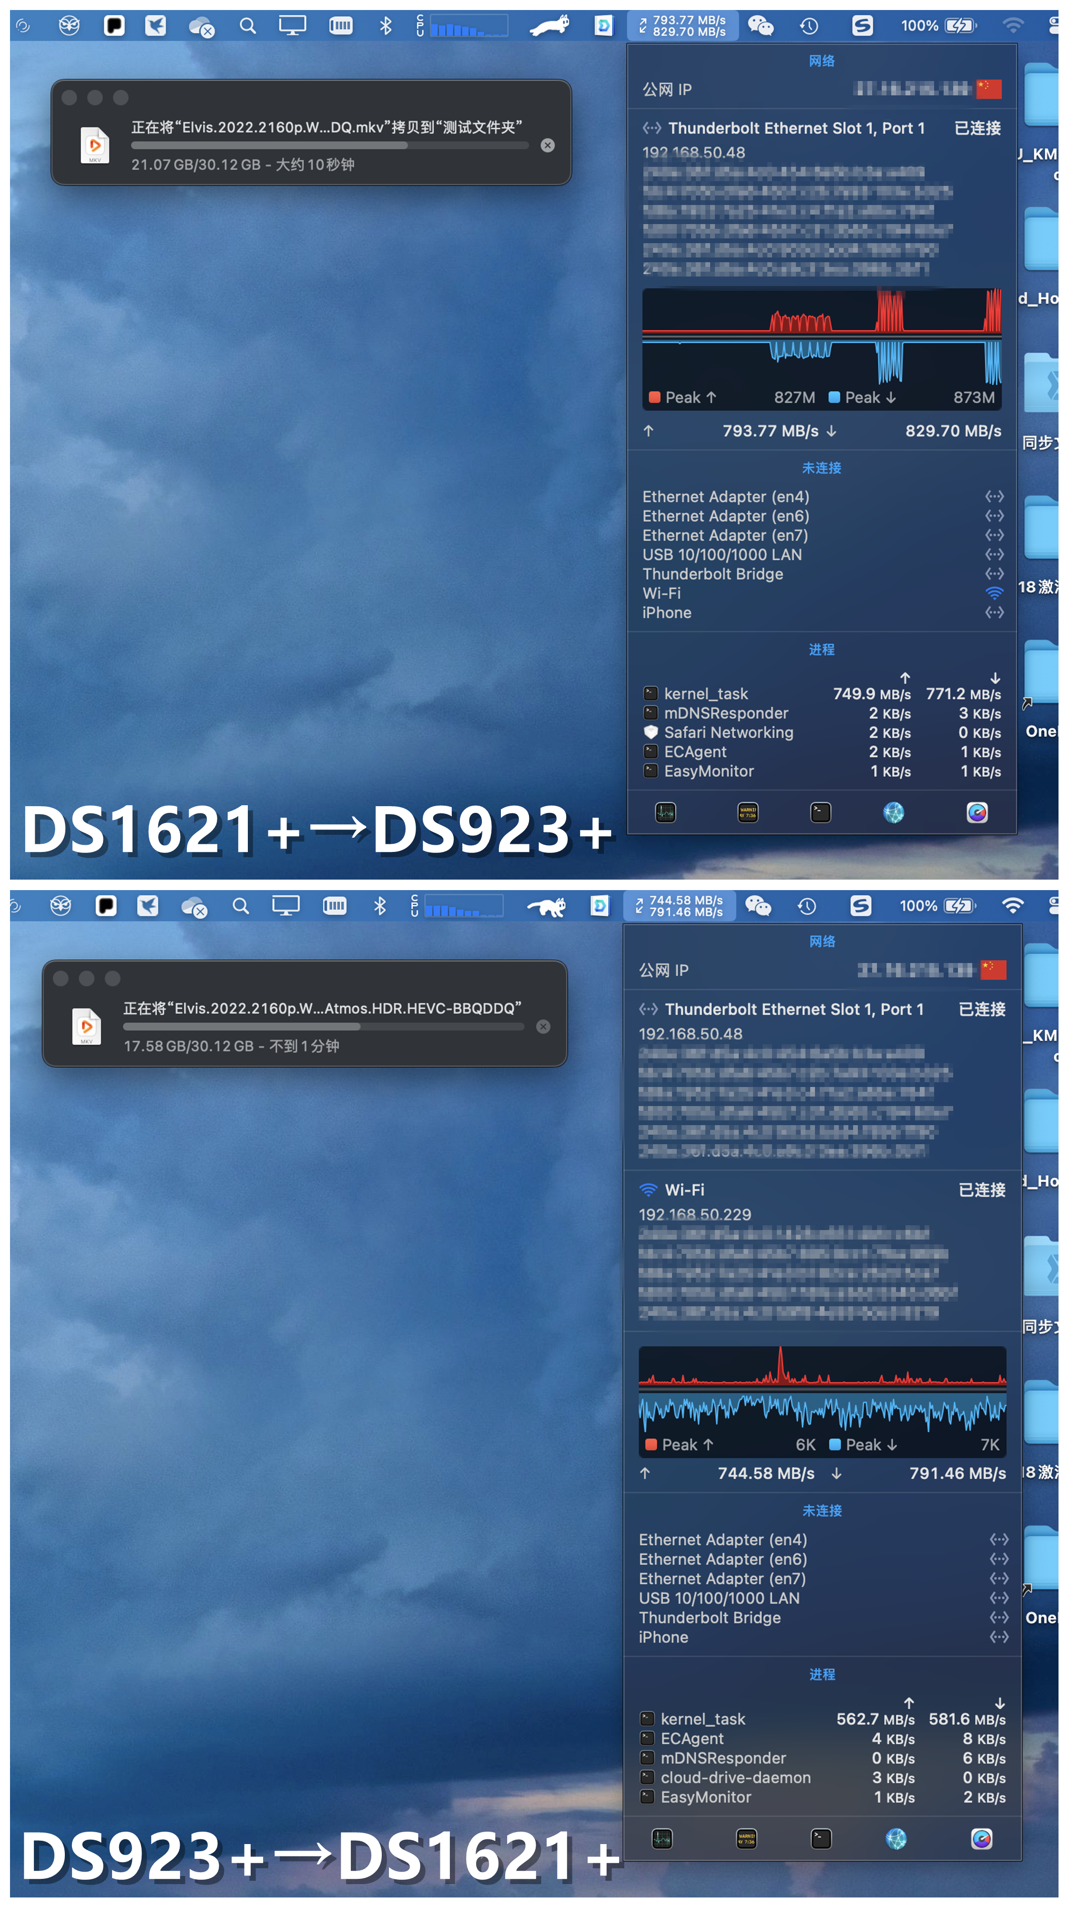The image size is (1069, 1907).
Task: Click the globe network utility icon
Action: pos(894,813)
